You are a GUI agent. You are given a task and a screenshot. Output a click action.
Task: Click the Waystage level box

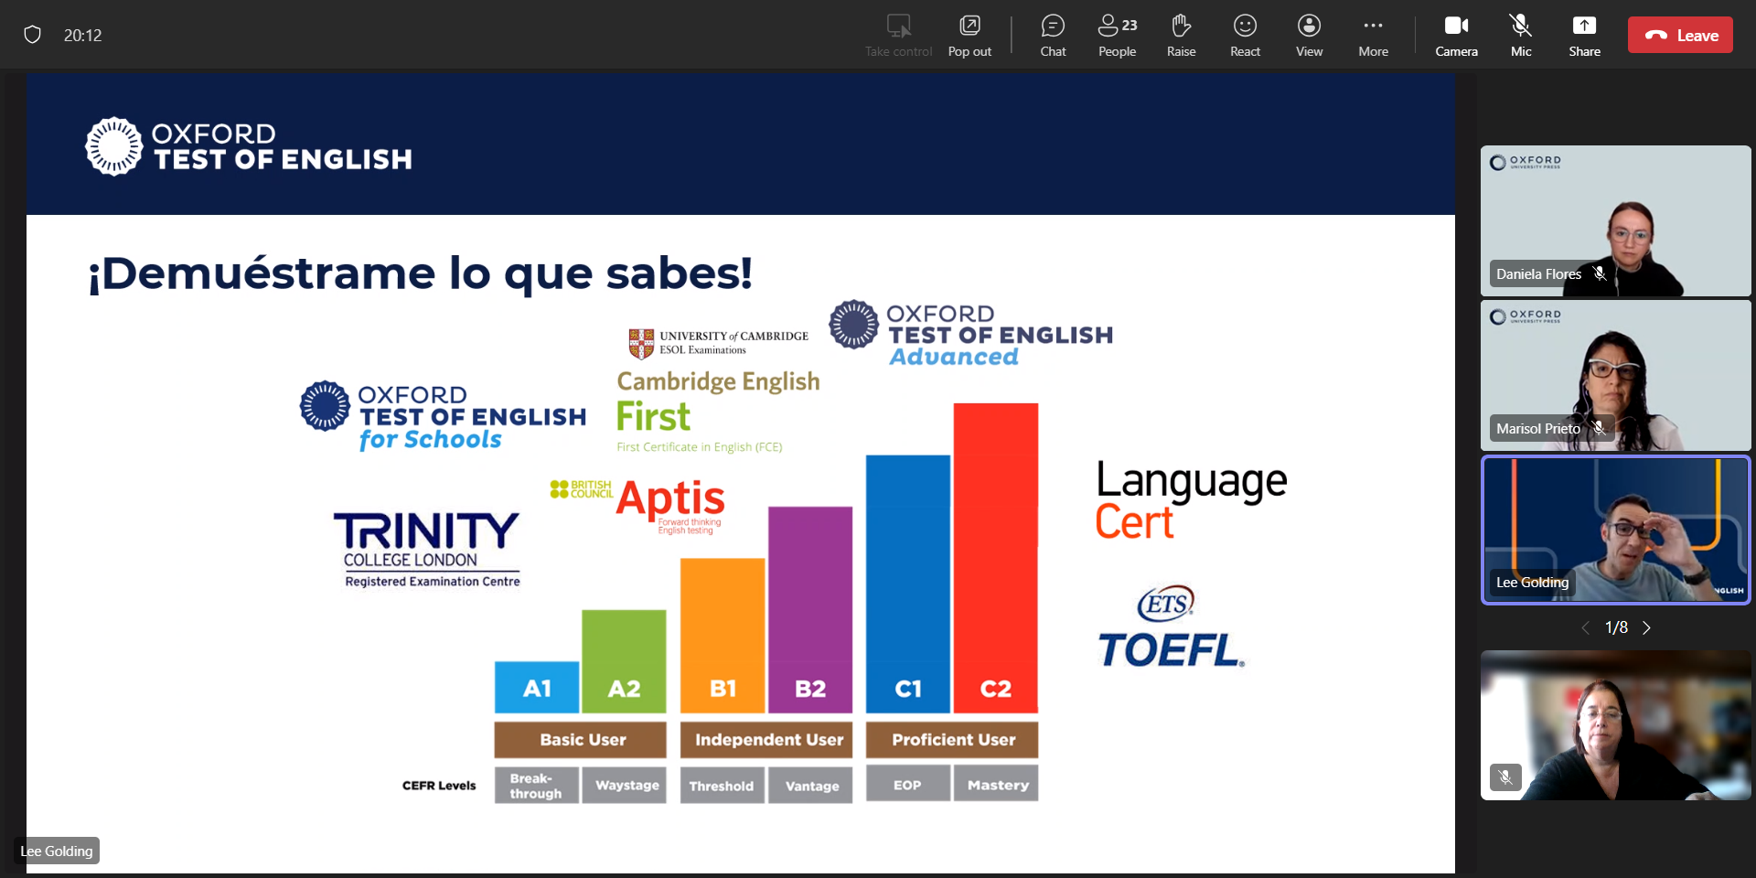pos(625,785)
